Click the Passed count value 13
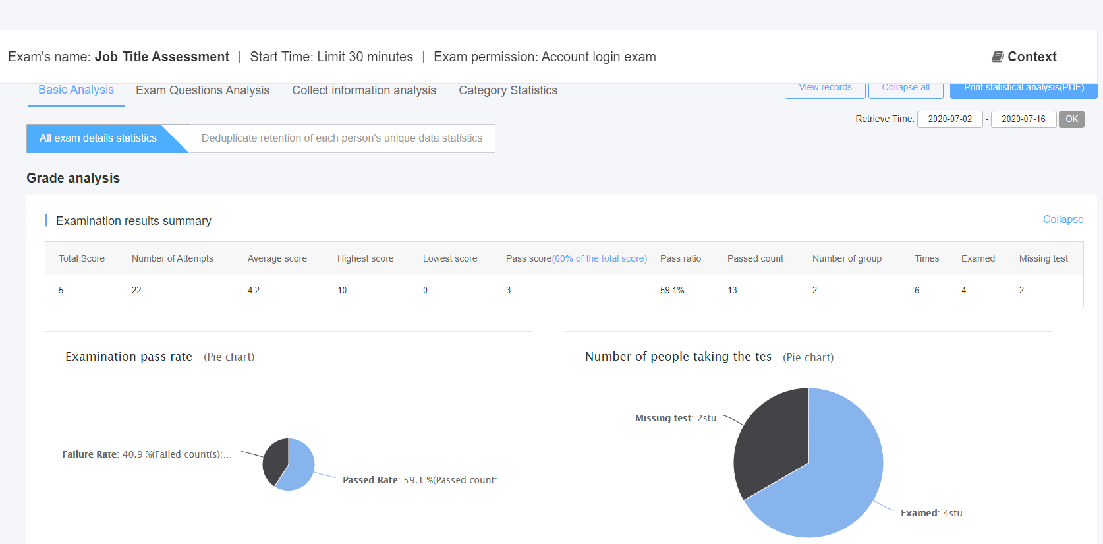 [732, 291]
